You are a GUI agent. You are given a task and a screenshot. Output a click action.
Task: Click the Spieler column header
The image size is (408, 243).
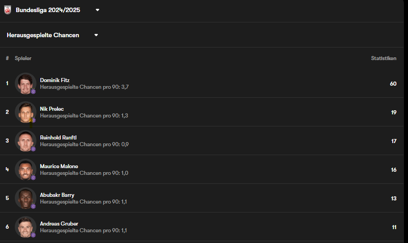click(23, 58)
